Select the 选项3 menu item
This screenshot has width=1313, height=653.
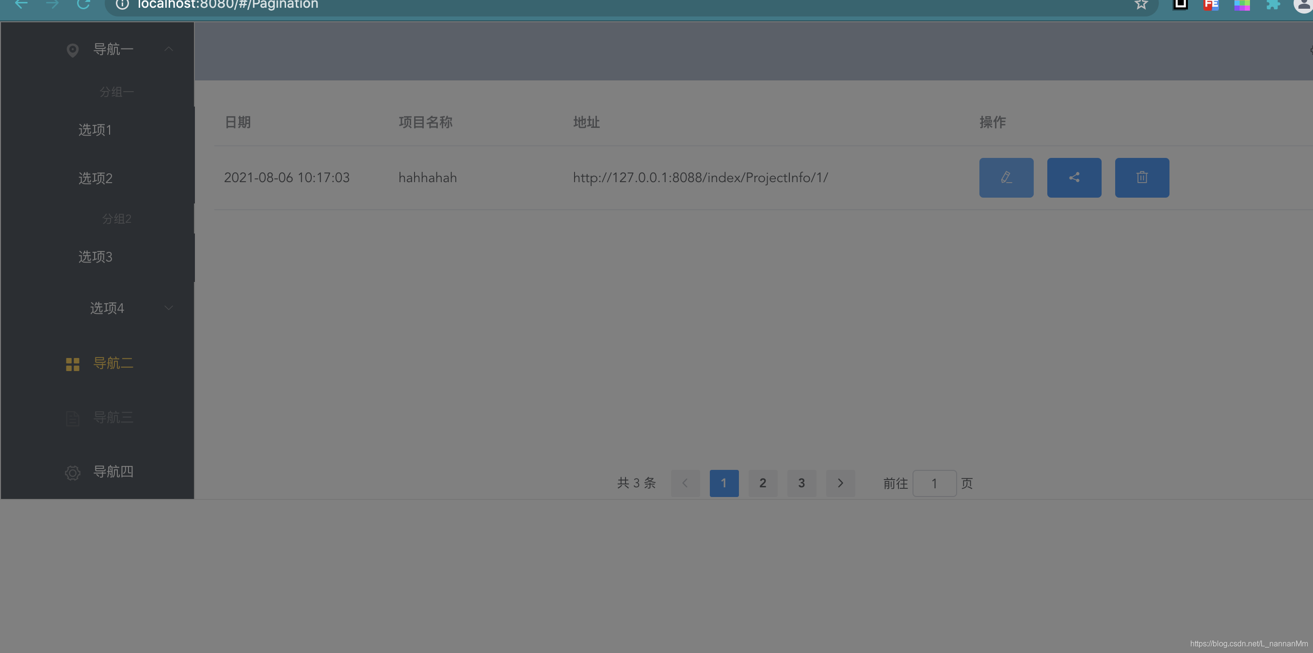pyautogui.click(x=96, y=257)
